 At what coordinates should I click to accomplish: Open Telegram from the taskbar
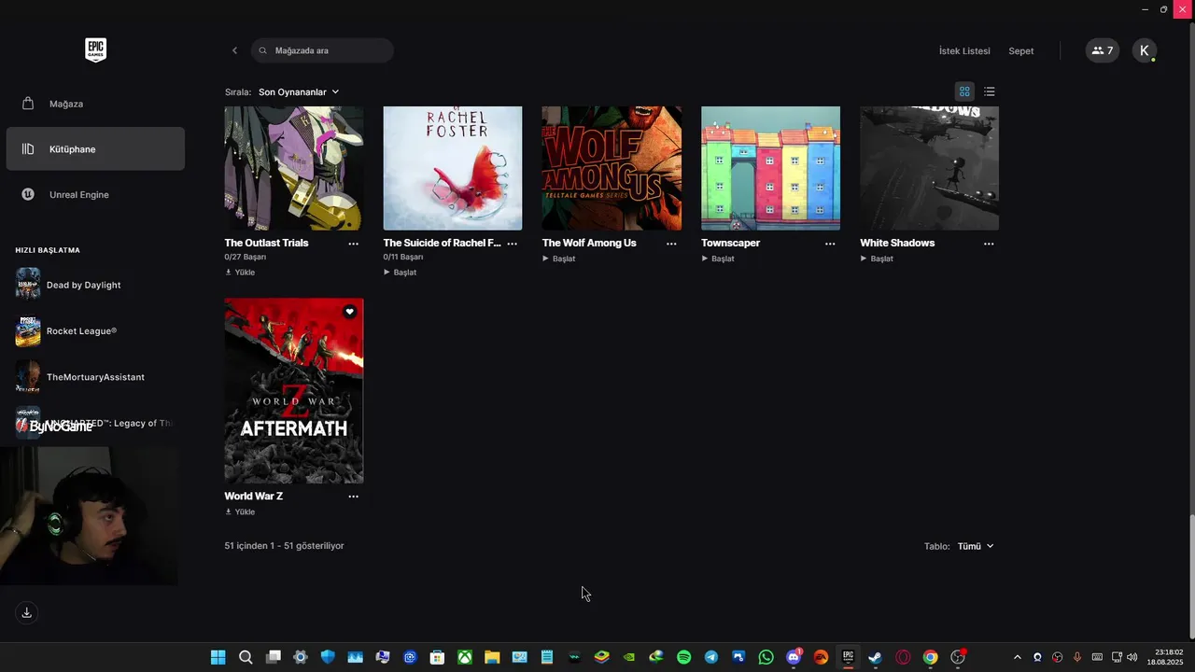click(x=711, y=657)
